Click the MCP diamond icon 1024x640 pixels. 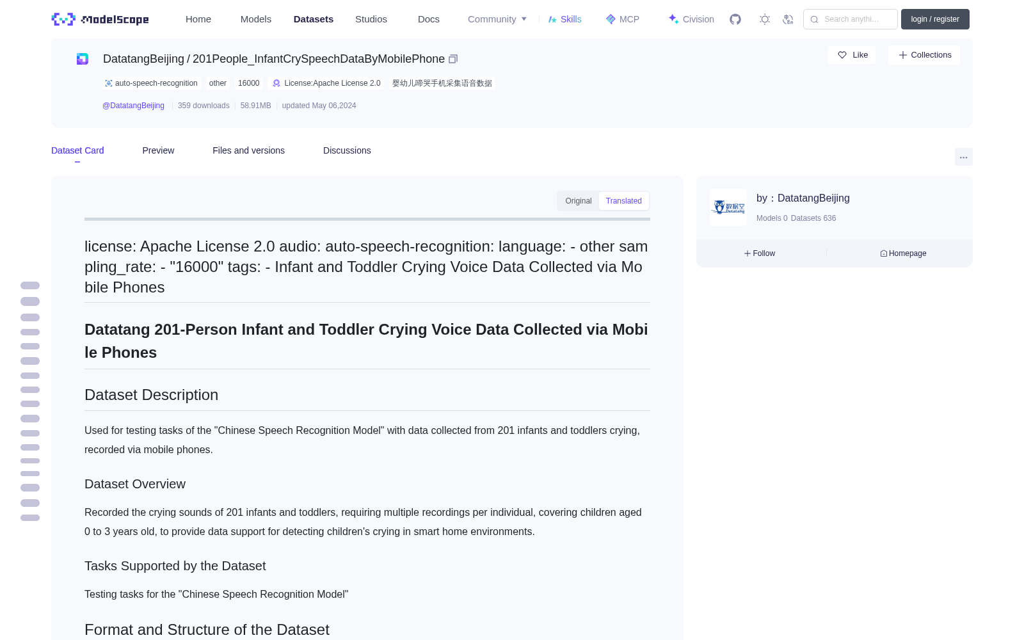[611, 19]
